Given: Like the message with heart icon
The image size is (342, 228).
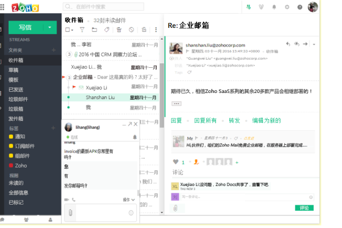Looking at the screenshot, I should click(x=176, y=162).
